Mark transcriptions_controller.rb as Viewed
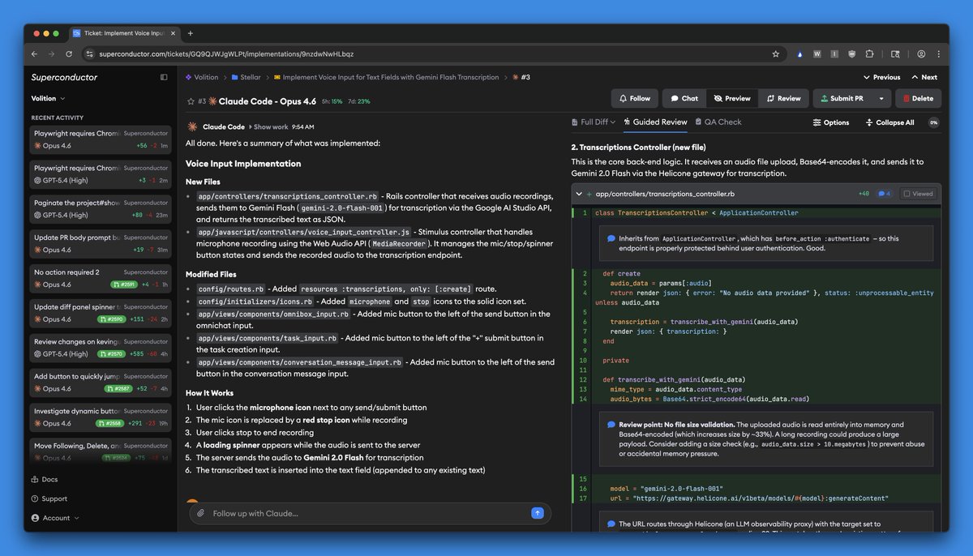 918,194
